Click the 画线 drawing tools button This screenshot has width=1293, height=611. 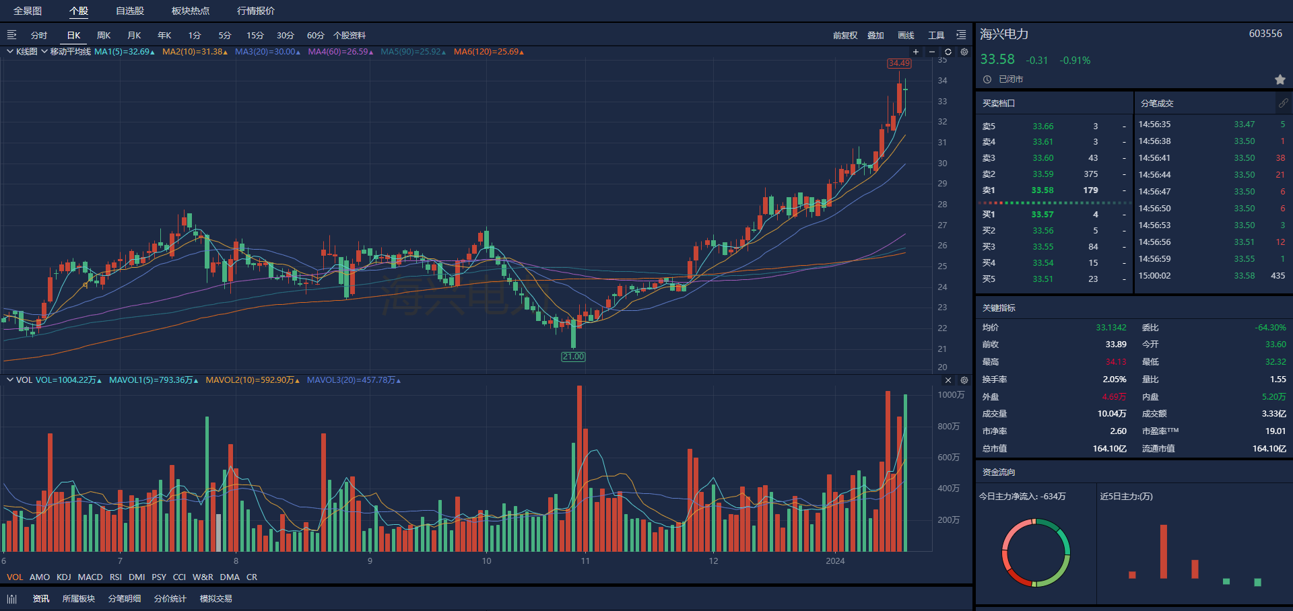(x=906, y=36)
